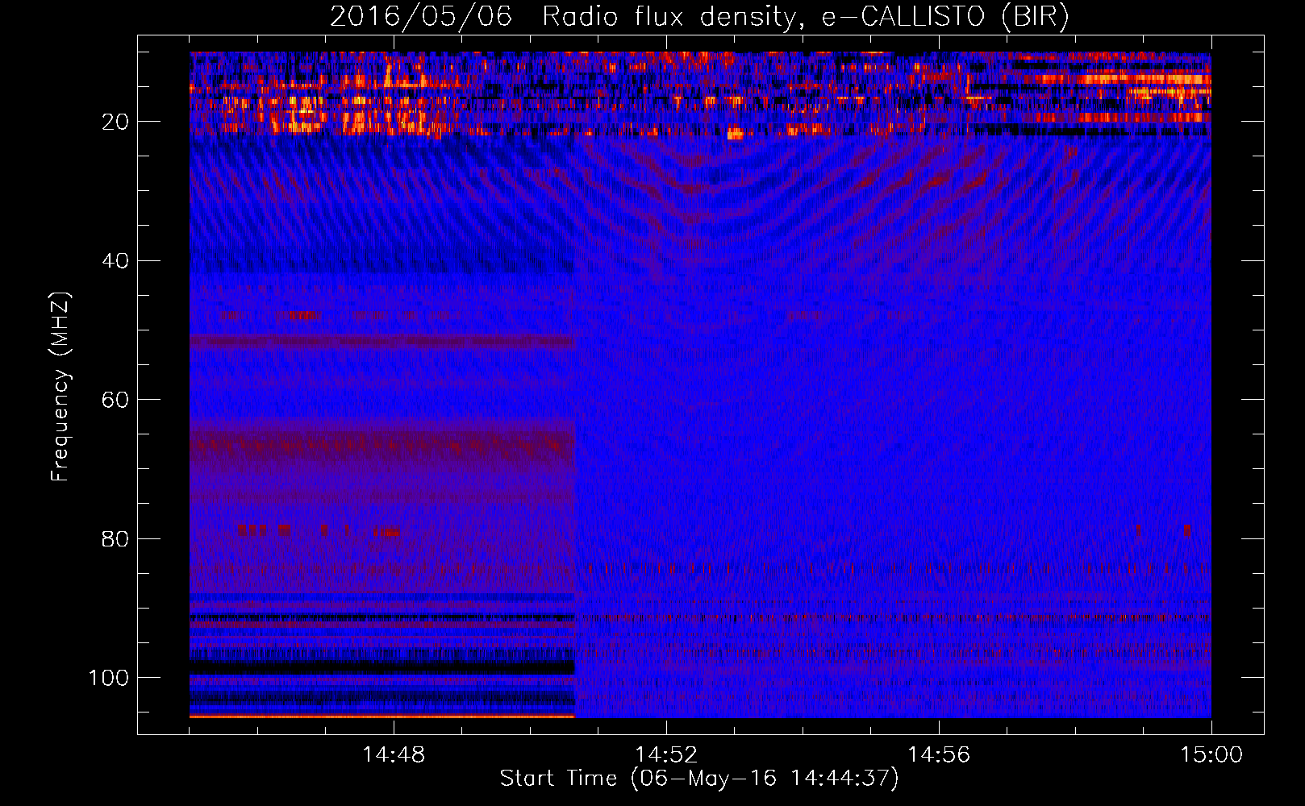Click the 15:00 time tick label
1305x806 pixels.
[x=1211, y=755]
